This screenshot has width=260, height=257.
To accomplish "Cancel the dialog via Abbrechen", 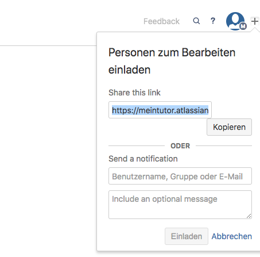I will tap(232, 236).
